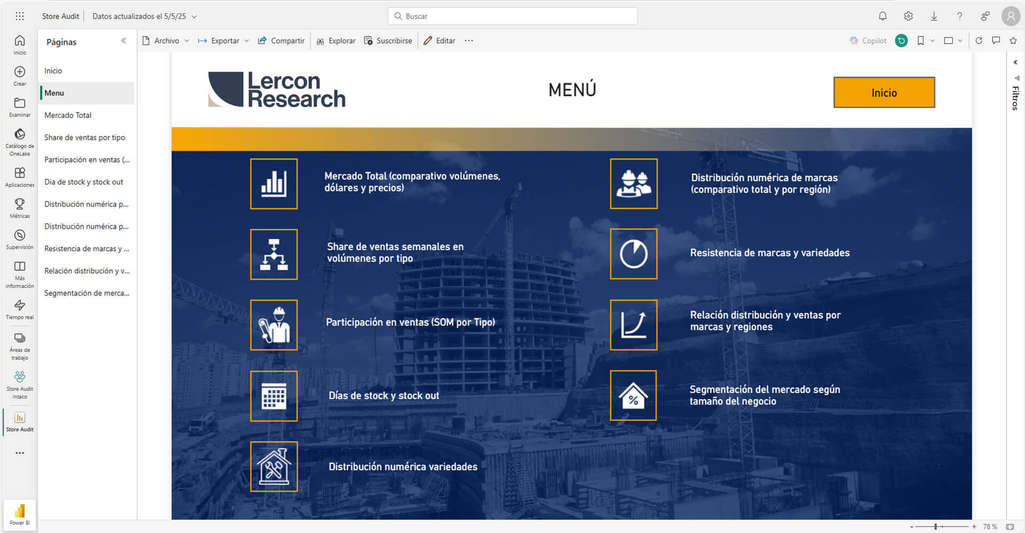The width and height of the screenshot is (1025, 533).
Task: Refresh the report visuals
Action: click(x=979, y=41)
